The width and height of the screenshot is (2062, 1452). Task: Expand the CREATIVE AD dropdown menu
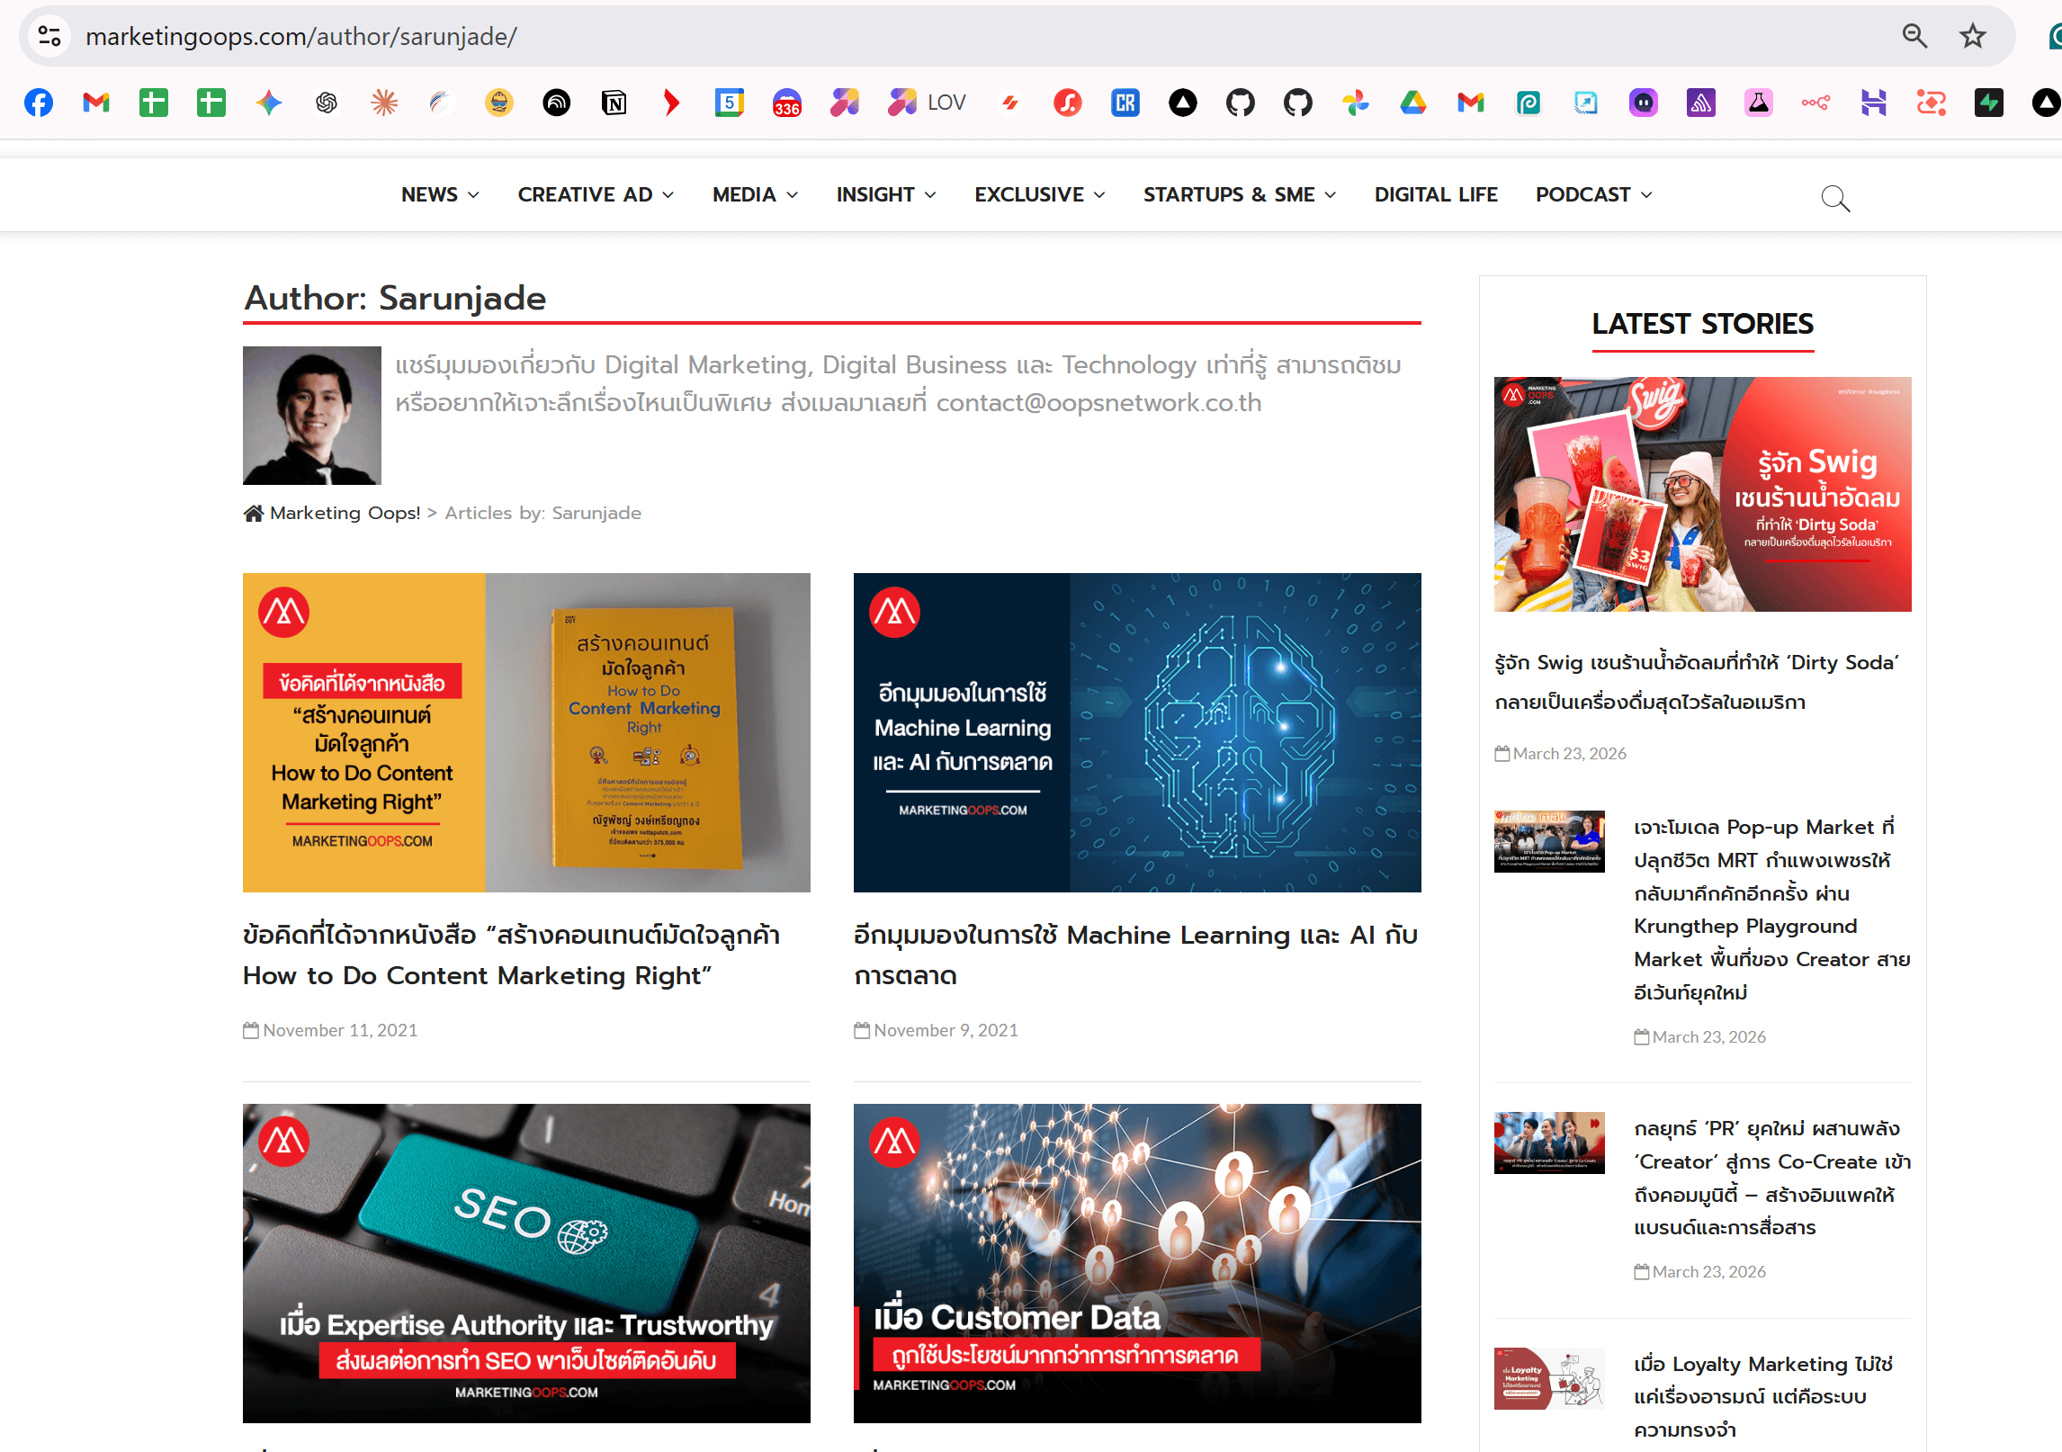(596, 194)
